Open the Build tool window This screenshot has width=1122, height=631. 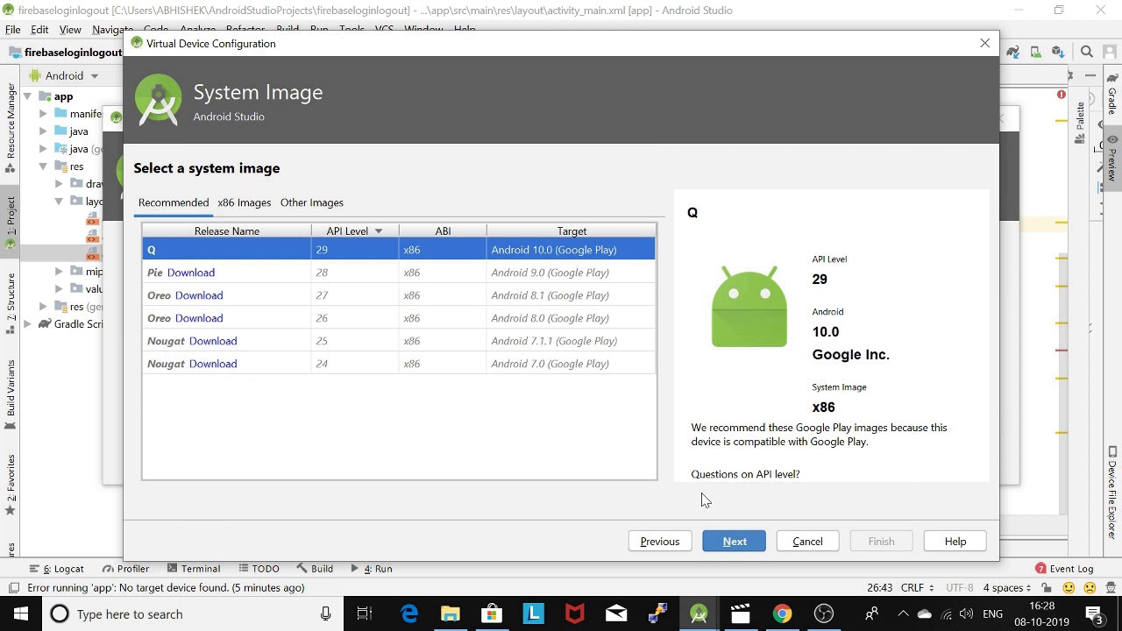pyautogui.click(x=315, y=569)
